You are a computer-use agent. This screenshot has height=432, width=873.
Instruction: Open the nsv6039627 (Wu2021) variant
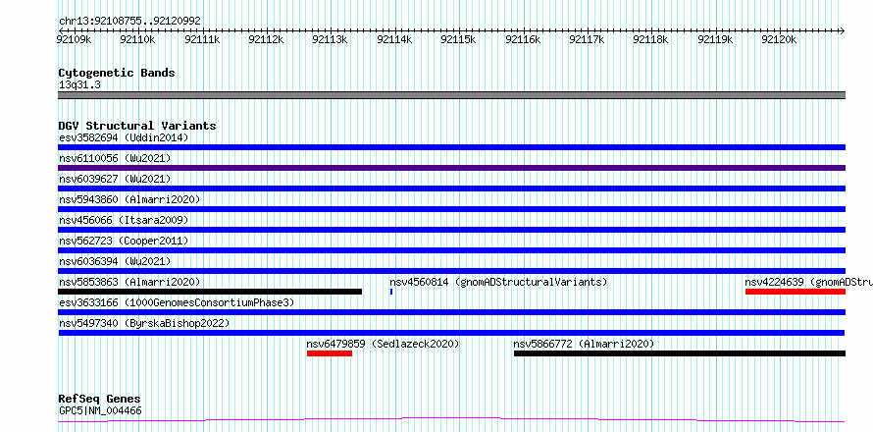pos(115,179)
